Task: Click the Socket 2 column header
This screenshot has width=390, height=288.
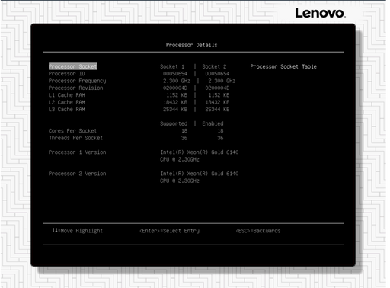Action: click(x=214, y=66)
